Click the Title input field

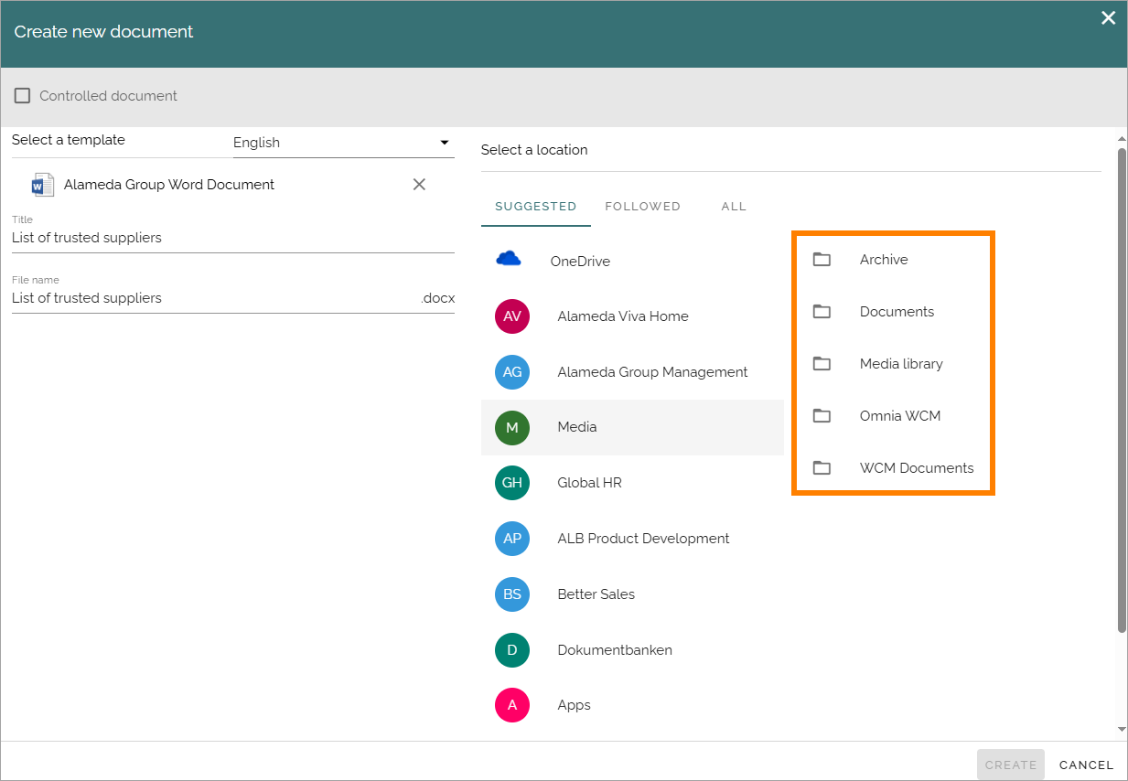233,238
